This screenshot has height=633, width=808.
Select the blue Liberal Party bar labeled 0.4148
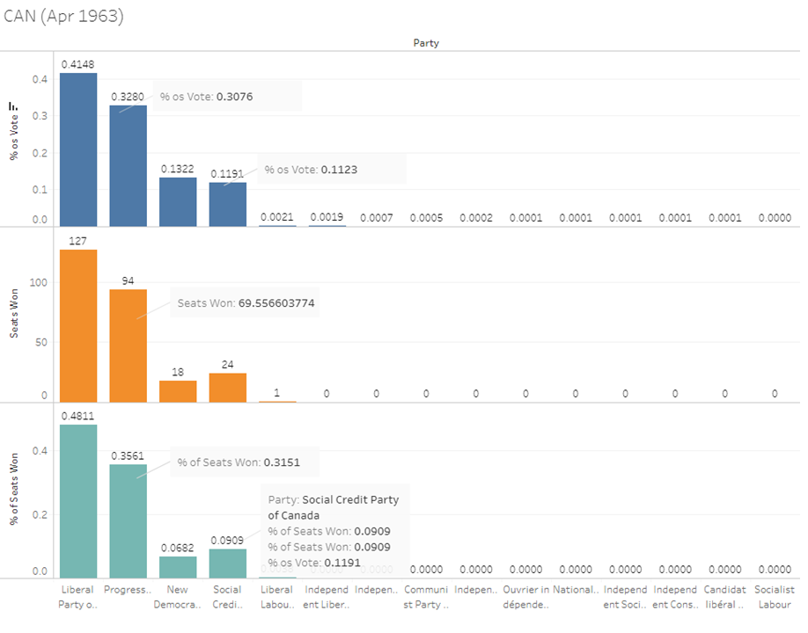point(78,149)
